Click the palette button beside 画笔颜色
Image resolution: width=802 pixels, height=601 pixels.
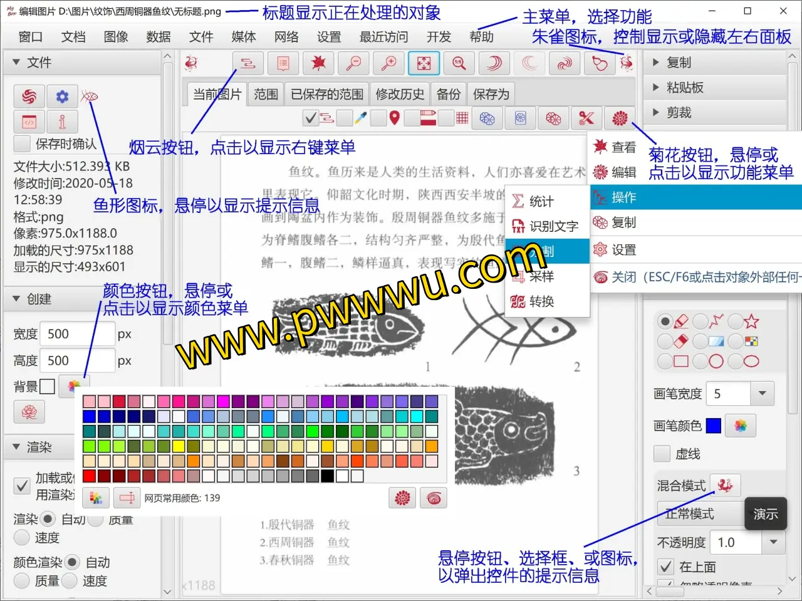point(741,426)
